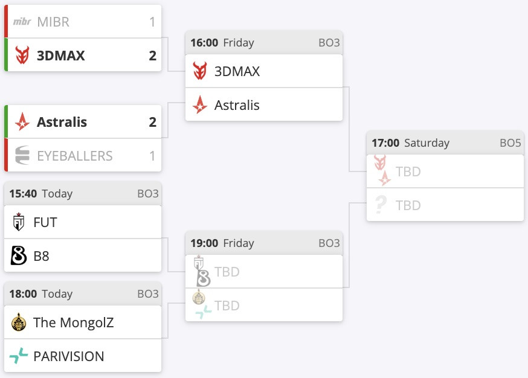Open the 15:40 Today match header
The image size is (528, 378).
point(83,194)
